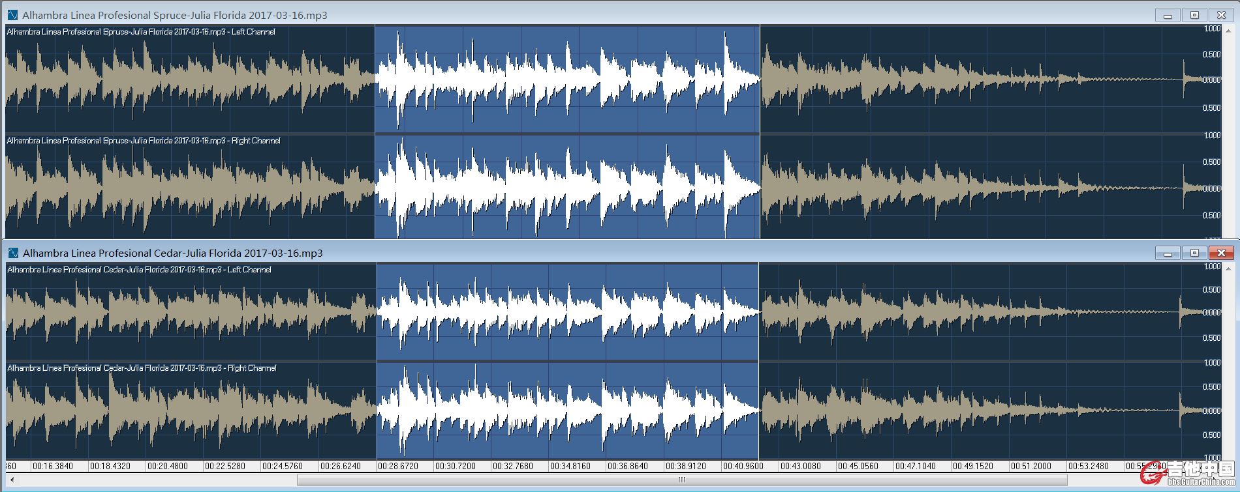Screen dimensions: 1240x492
Task: Click the highlighted selection in Spruce Left Channel
Action: [567, 80]
